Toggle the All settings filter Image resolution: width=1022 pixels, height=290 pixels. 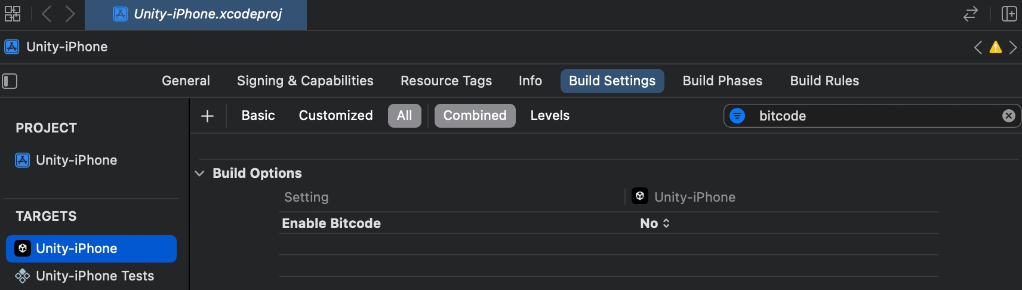[404, 116]
